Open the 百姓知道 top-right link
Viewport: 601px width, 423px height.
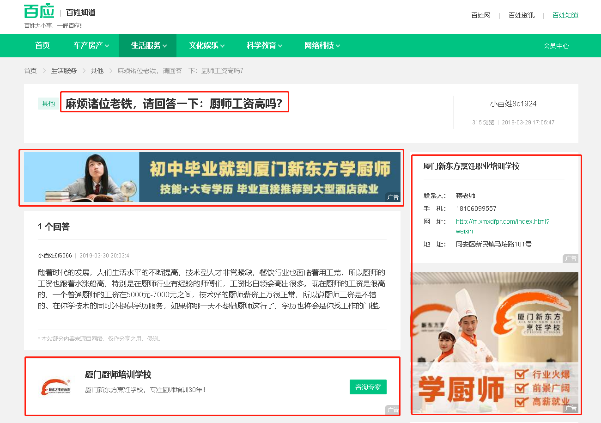click(x=565, y=15)
